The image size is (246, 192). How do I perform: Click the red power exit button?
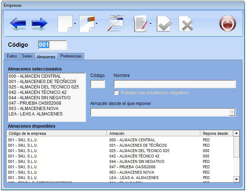pos(228,23)
